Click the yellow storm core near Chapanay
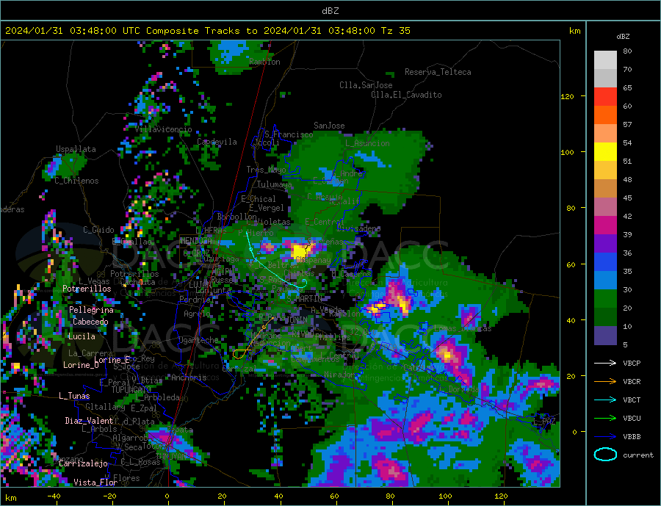This screenshot has width=661, height=506. (301, 251)
